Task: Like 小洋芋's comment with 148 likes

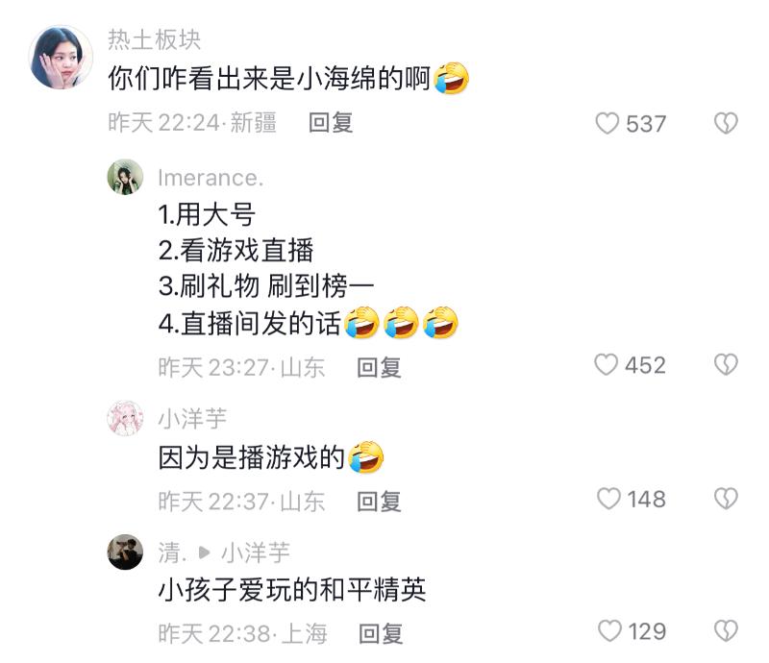Action: click(x=608, y=499)
